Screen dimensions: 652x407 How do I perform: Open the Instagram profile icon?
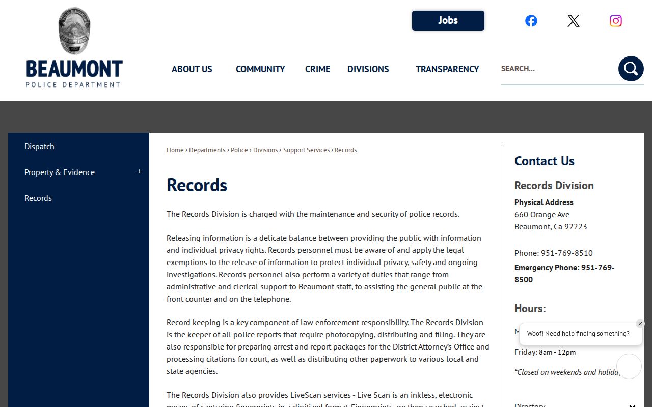point(616,21)
